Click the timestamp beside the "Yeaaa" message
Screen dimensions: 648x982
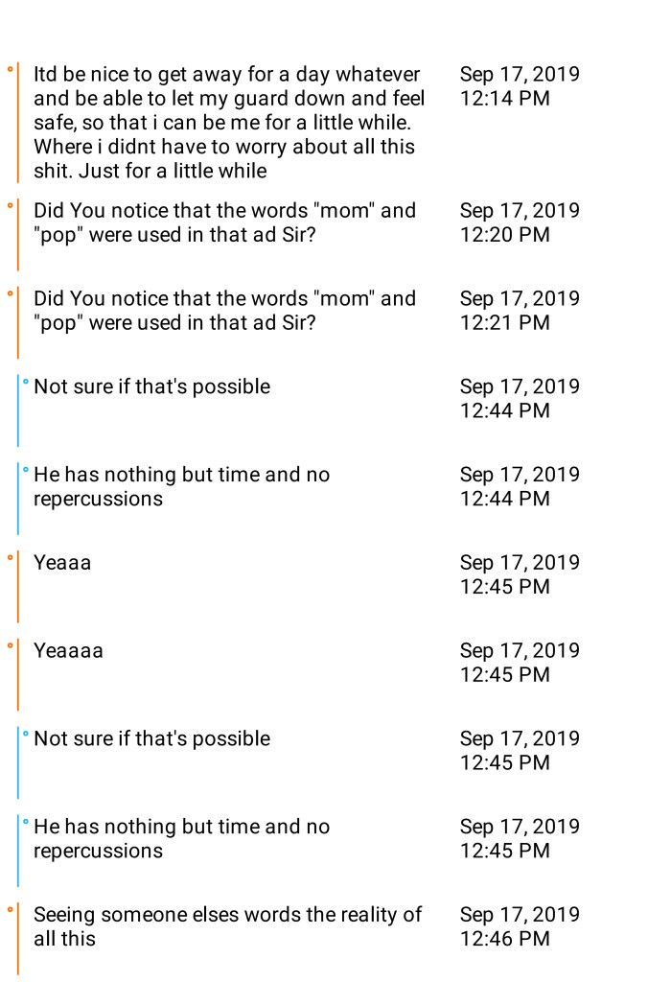pos(520,574)
